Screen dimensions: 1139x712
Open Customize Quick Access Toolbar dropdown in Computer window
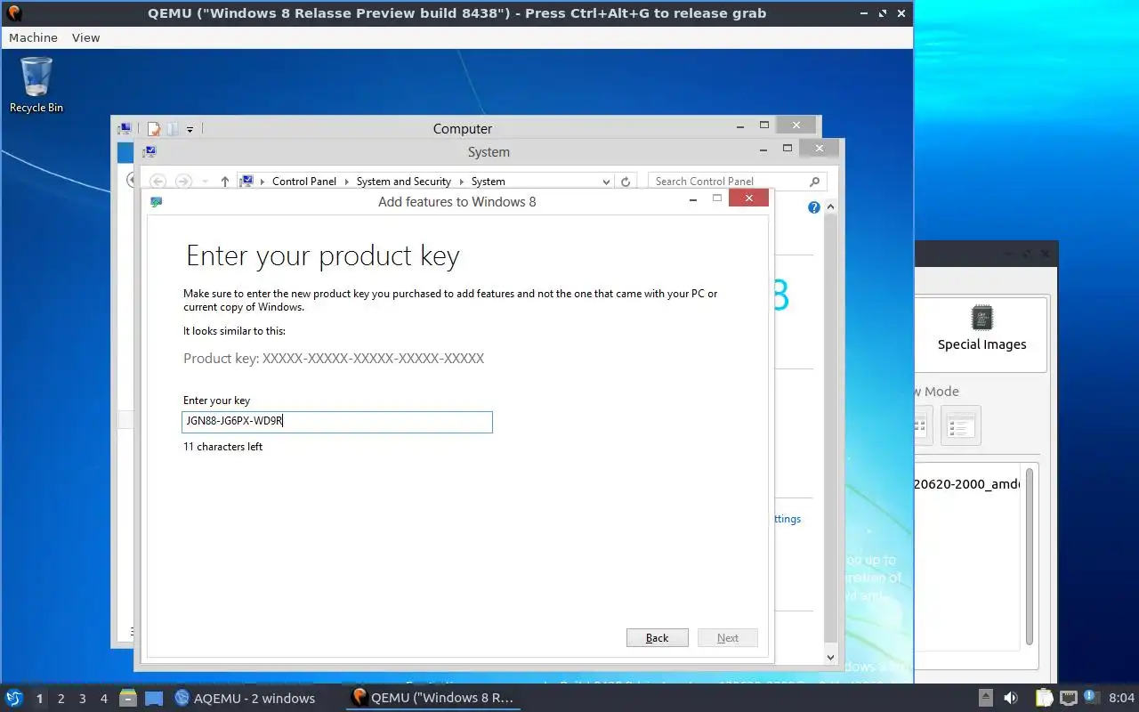click(190, 130)
